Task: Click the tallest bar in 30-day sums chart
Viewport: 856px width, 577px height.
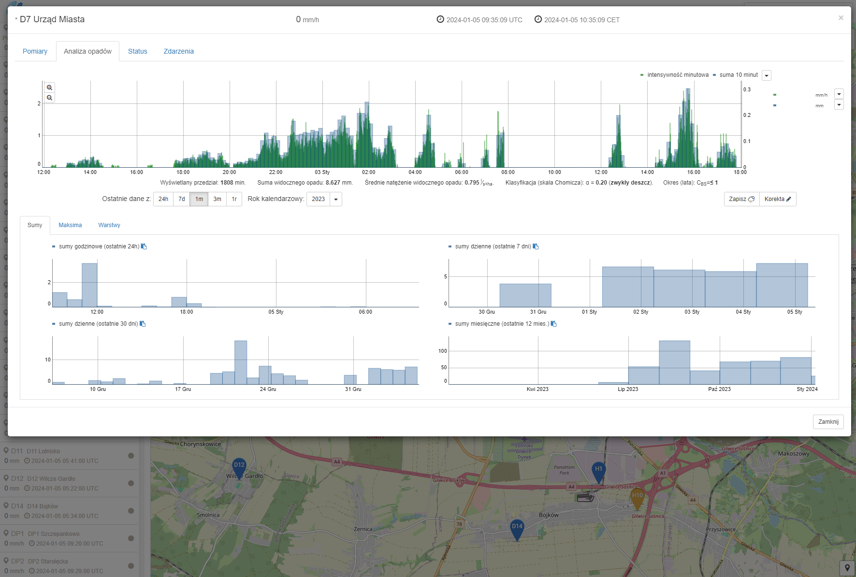Action: click(x=241, y=362)
